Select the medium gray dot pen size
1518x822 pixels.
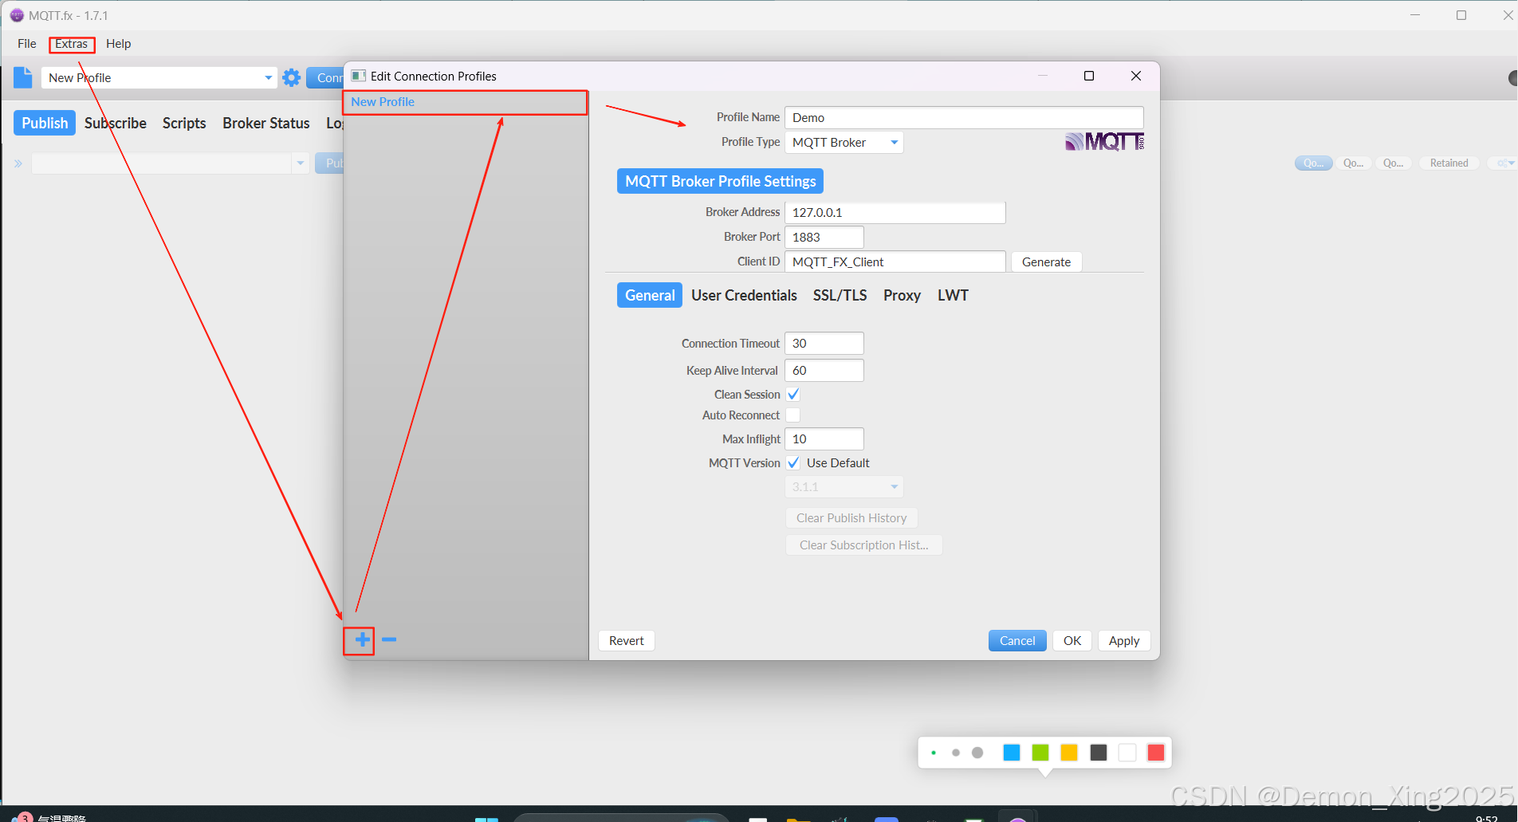click(x=955, y=753)
